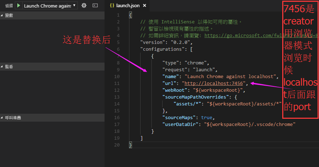
Task: Collapse the 監看 section
Action: (9, 67)
